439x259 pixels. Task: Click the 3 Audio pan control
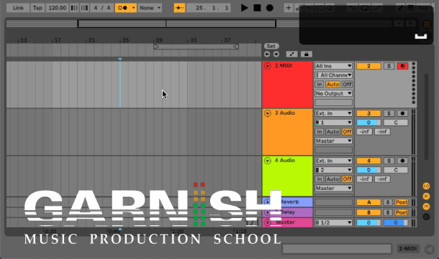point(396,123)
